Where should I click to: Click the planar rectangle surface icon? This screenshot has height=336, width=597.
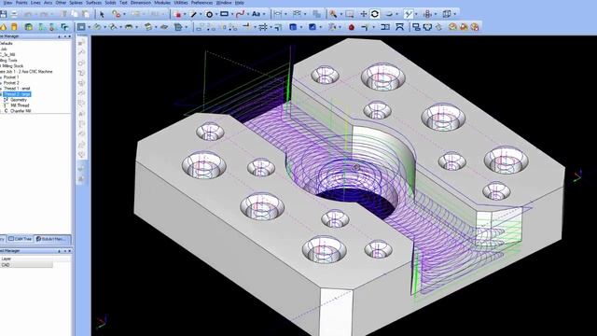pyautogui.click(x=81, y=27)
